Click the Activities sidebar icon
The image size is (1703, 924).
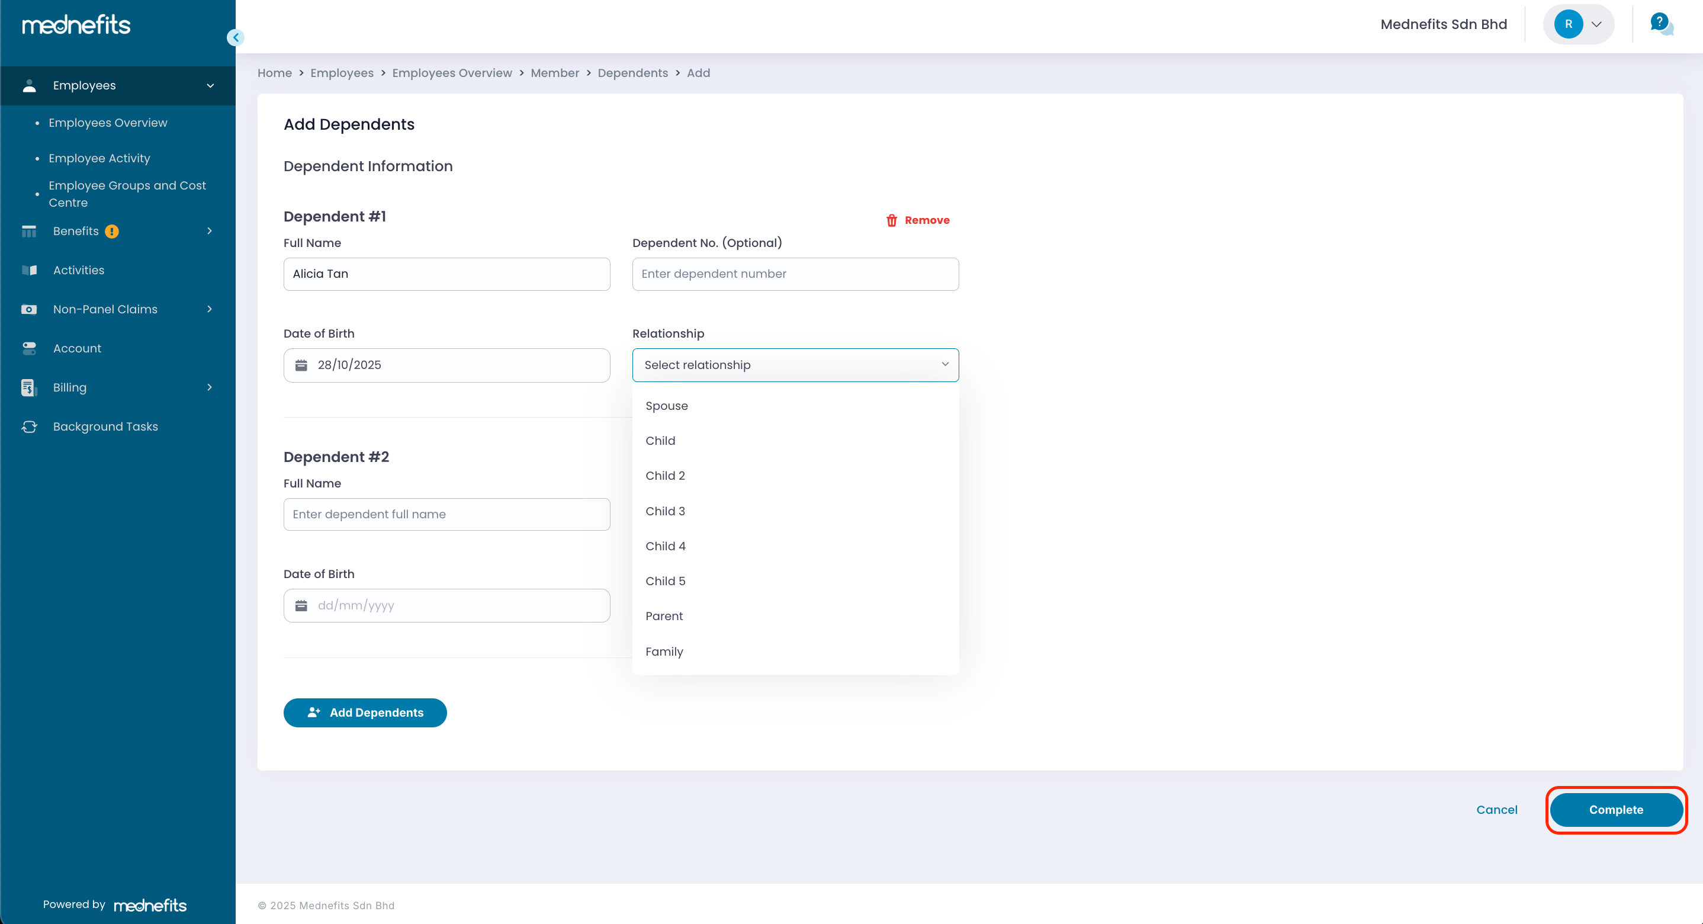29,270
